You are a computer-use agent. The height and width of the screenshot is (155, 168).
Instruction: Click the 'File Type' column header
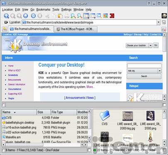tap(64, 112)
